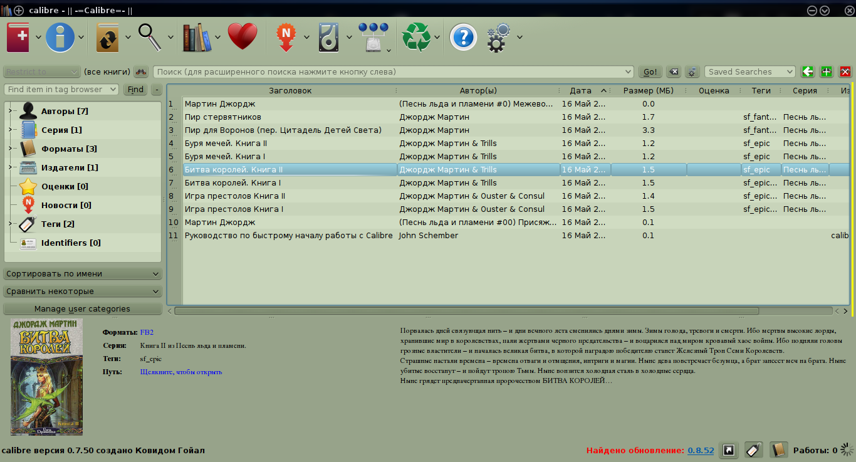Open dropdown arrow next to Edit metadata

82,38
